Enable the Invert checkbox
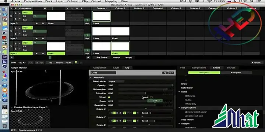265x132 pixels. coord(151,97)
